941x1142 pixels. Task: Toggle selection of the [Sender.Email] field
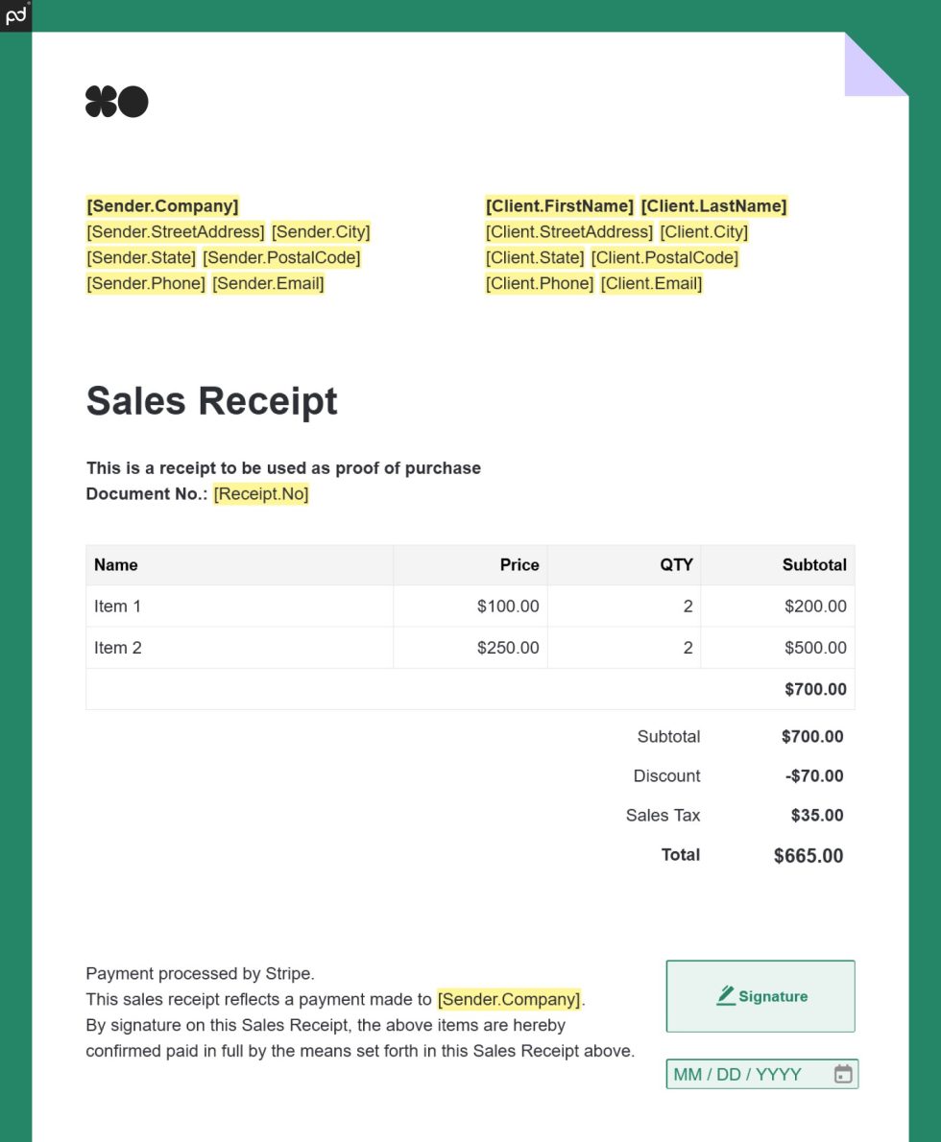pyautogui.click(x=269, y=283)
